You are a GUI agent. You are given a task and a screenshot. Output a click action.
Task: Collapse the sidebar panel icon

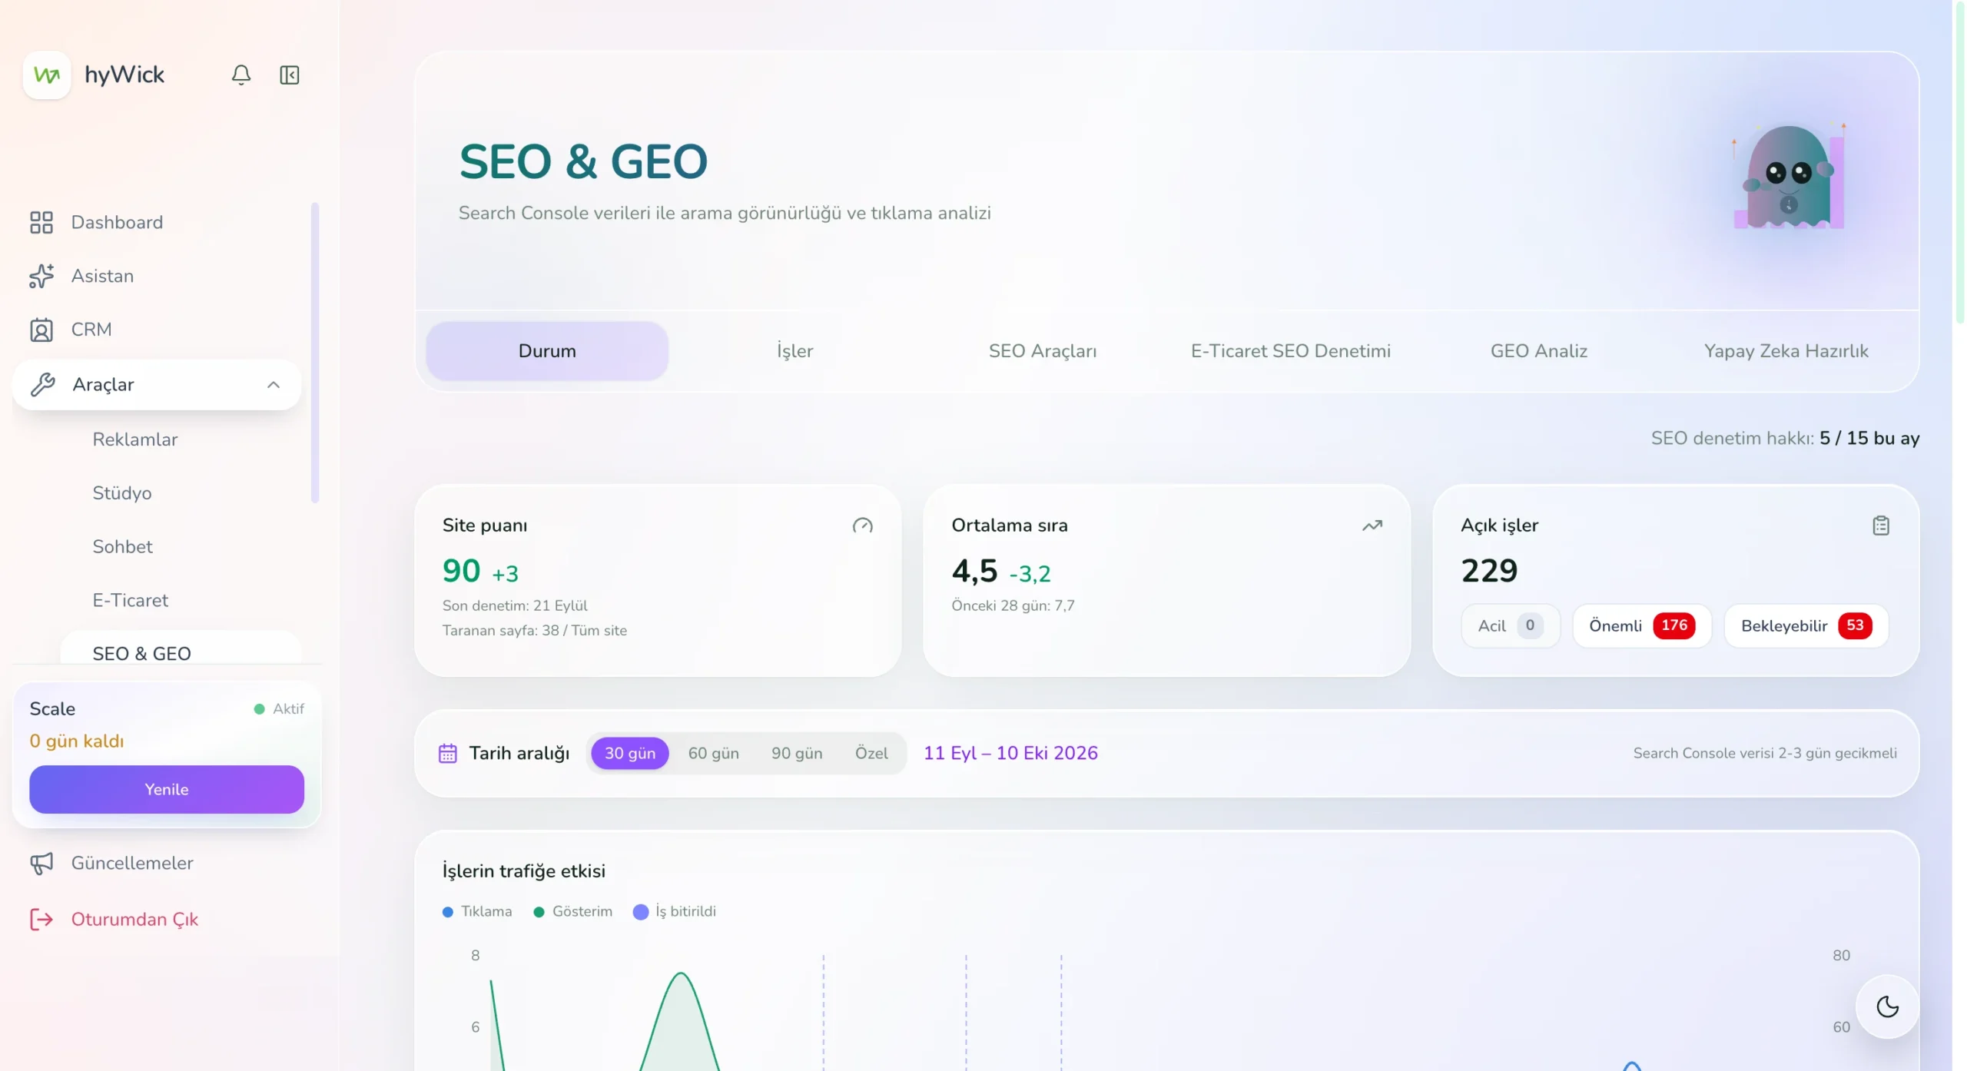click(x=290, y=75)
